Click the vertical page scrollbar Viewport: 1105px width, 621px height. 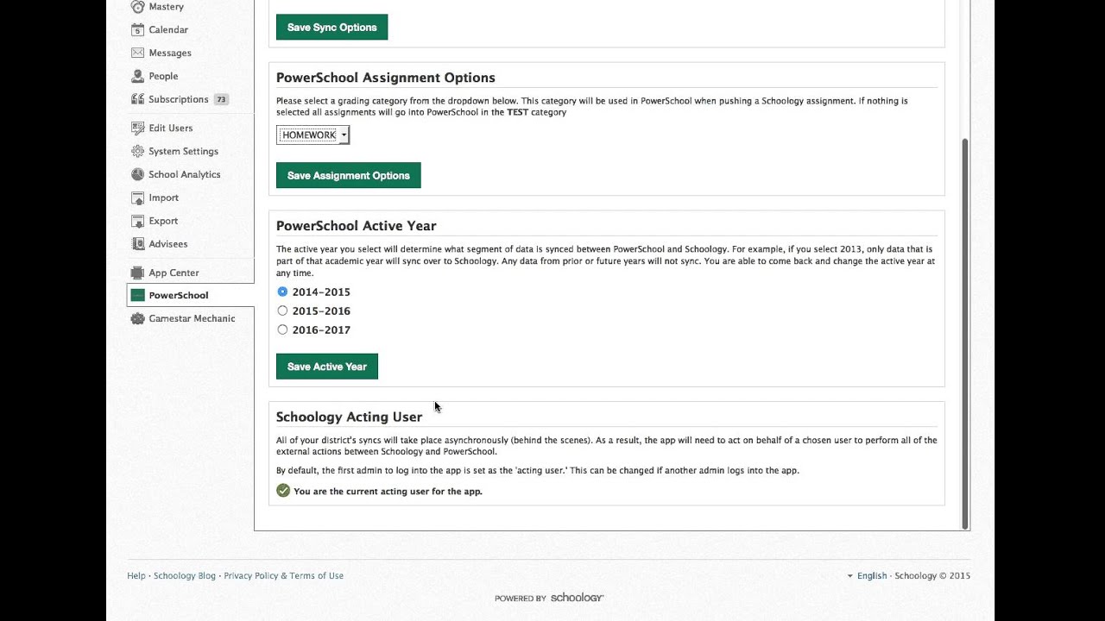(965, 334)
